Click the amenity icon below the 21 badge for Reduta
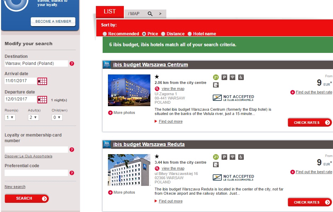Image resolution: width=333 pixels, height=212 pixels. tap(216, 165)
